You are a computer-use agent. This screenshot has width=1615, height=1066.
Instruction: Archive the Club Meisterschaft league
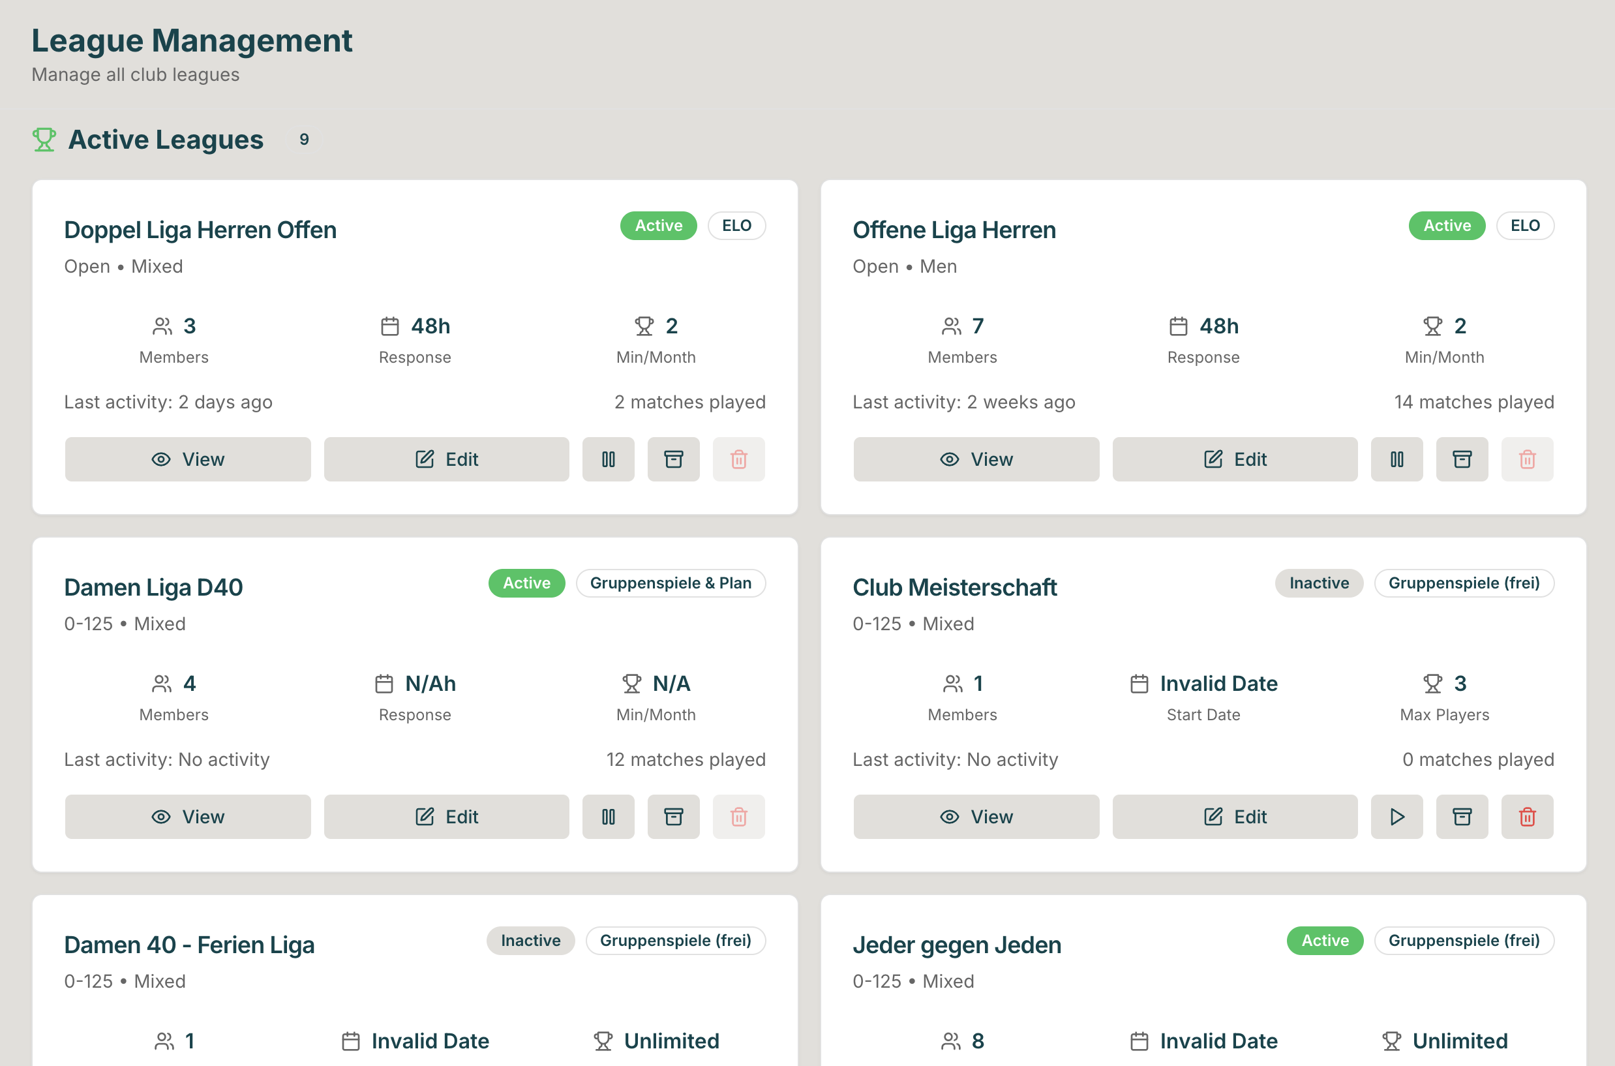tap(1461, 817)
